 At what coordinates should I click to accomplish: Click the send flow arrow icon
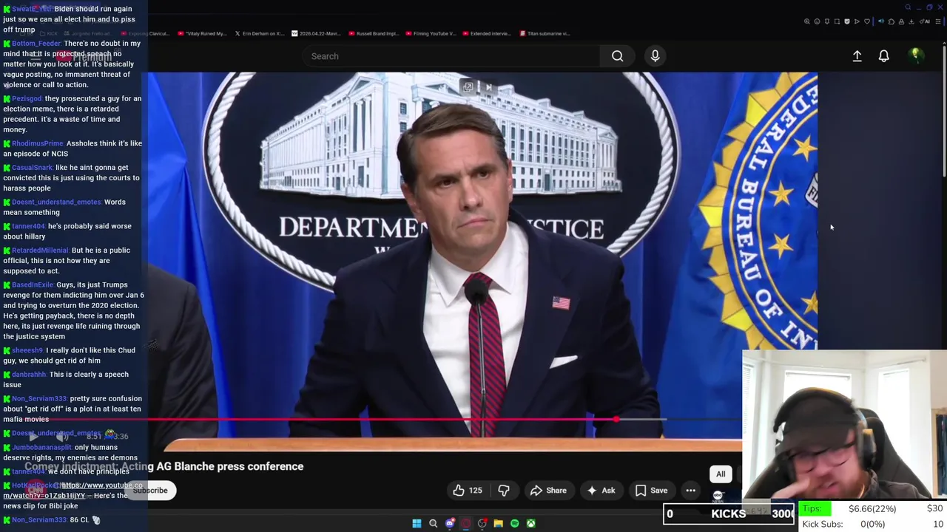coord(857,21)
